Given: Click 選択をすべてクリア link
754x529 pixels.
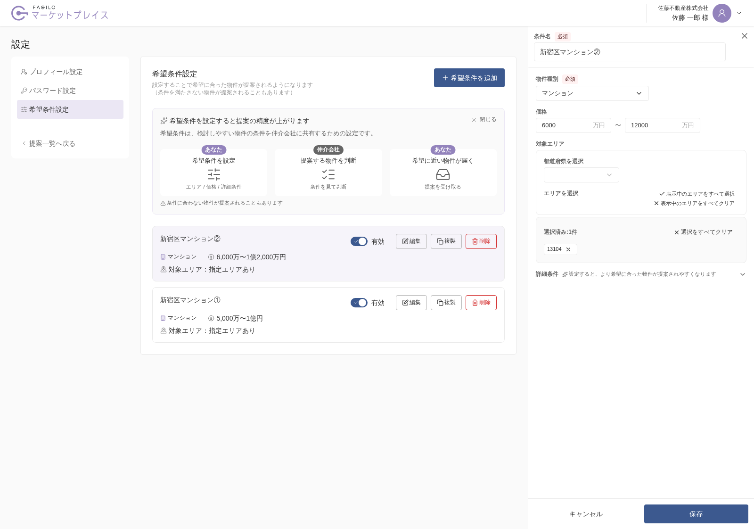Looking at the screenshot, I should click(x=703, y=232).
